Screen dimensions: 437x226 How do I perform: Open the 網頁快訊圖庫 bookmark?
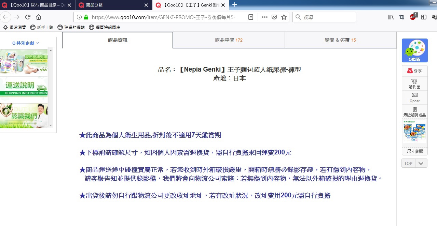click(x=105, y=27)
